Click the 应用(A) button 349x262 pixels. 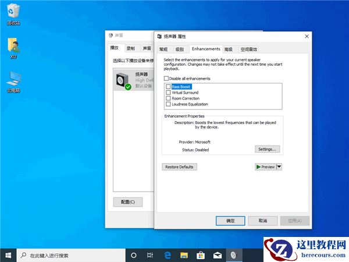(x=295, y=221)
